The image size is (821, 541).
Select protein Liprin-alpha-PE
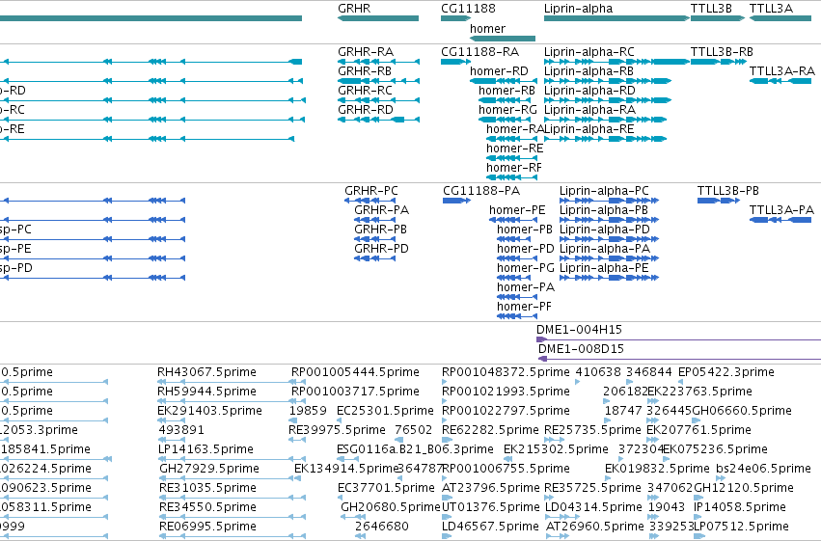[x=604, y=268]
